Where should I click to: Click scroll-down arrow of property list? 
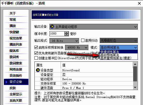[x=135, y=87]
